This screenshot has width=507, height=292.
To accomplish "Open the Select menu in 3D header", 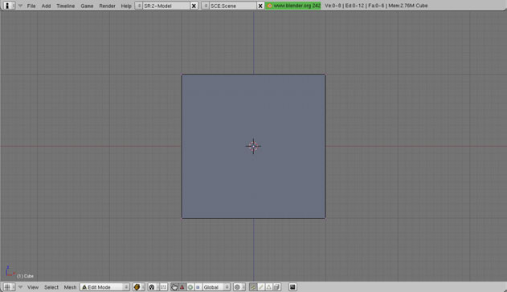I will pos(51,287).
